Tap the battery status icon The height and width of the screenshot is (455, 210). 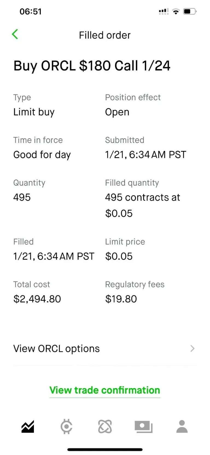point(190,11)
